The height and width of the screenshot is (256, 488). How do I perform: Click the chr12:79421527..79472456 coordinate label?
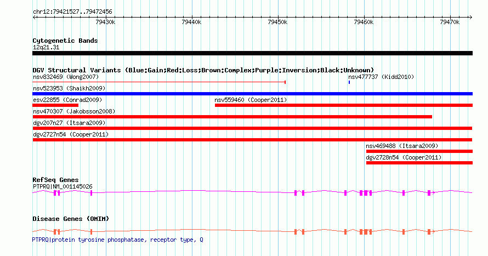click(x=72, y=12)
